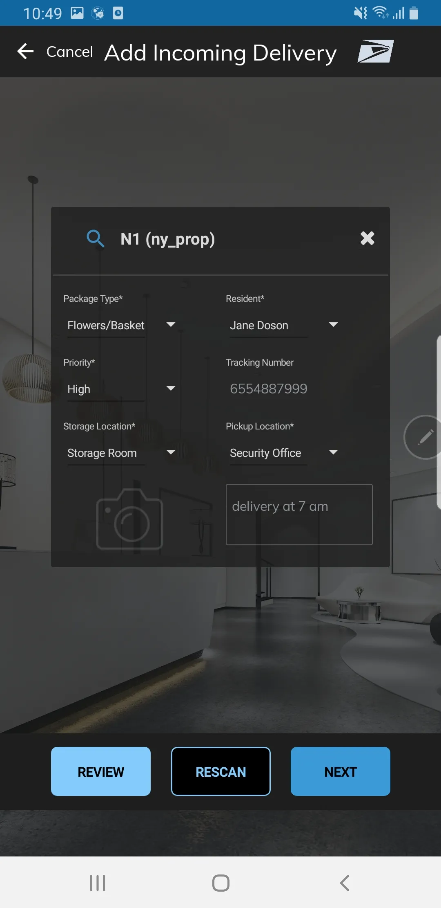Tap the 'Tracking Number' label
This screenshot has width=441, height=908.
(x=260, y=362)
